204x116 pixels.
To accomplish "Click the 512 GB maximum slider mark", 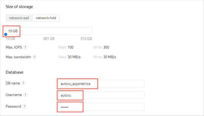I will 86,39.
